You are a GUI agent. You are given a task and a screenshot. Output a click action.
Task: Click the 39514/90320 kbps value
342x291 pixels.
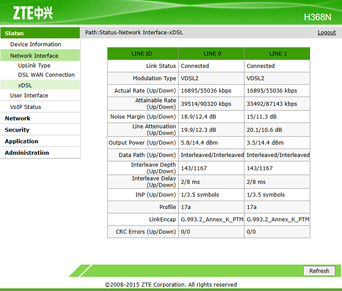(x=206, y=104)
